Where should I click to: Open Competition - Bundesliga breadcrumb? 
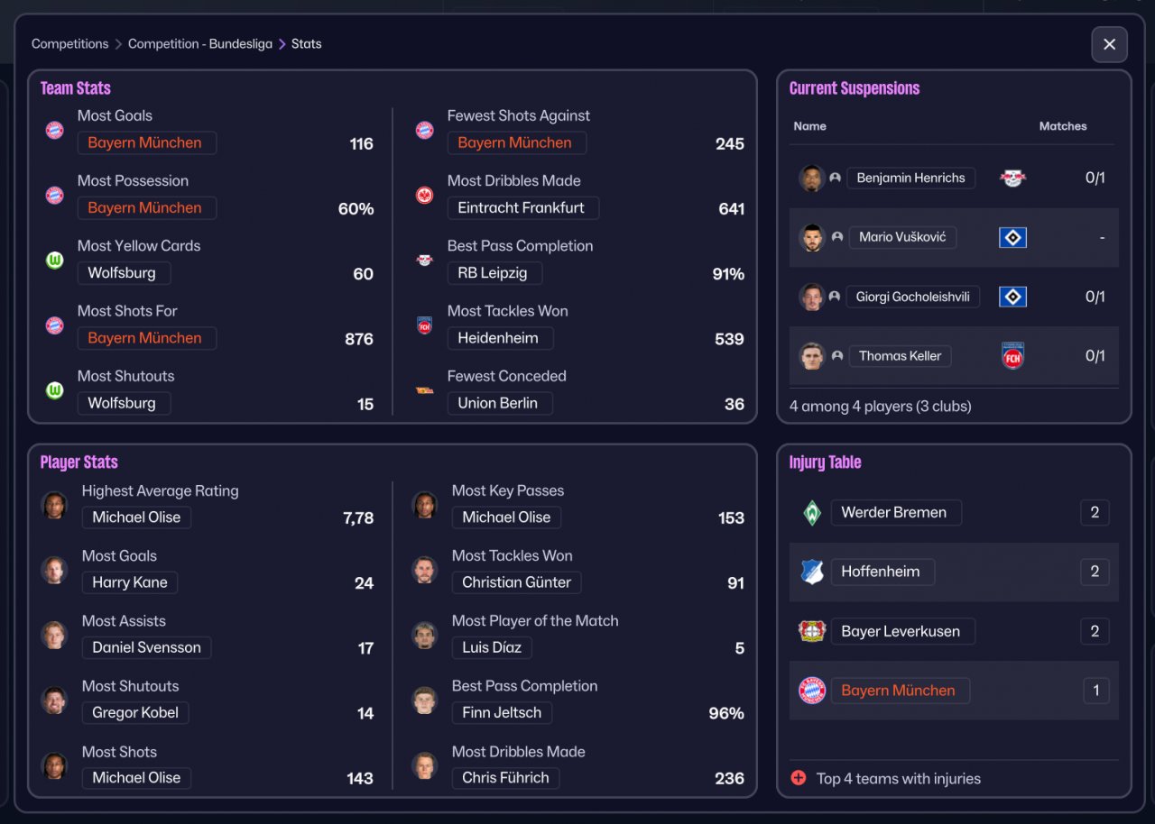(200, 44)
